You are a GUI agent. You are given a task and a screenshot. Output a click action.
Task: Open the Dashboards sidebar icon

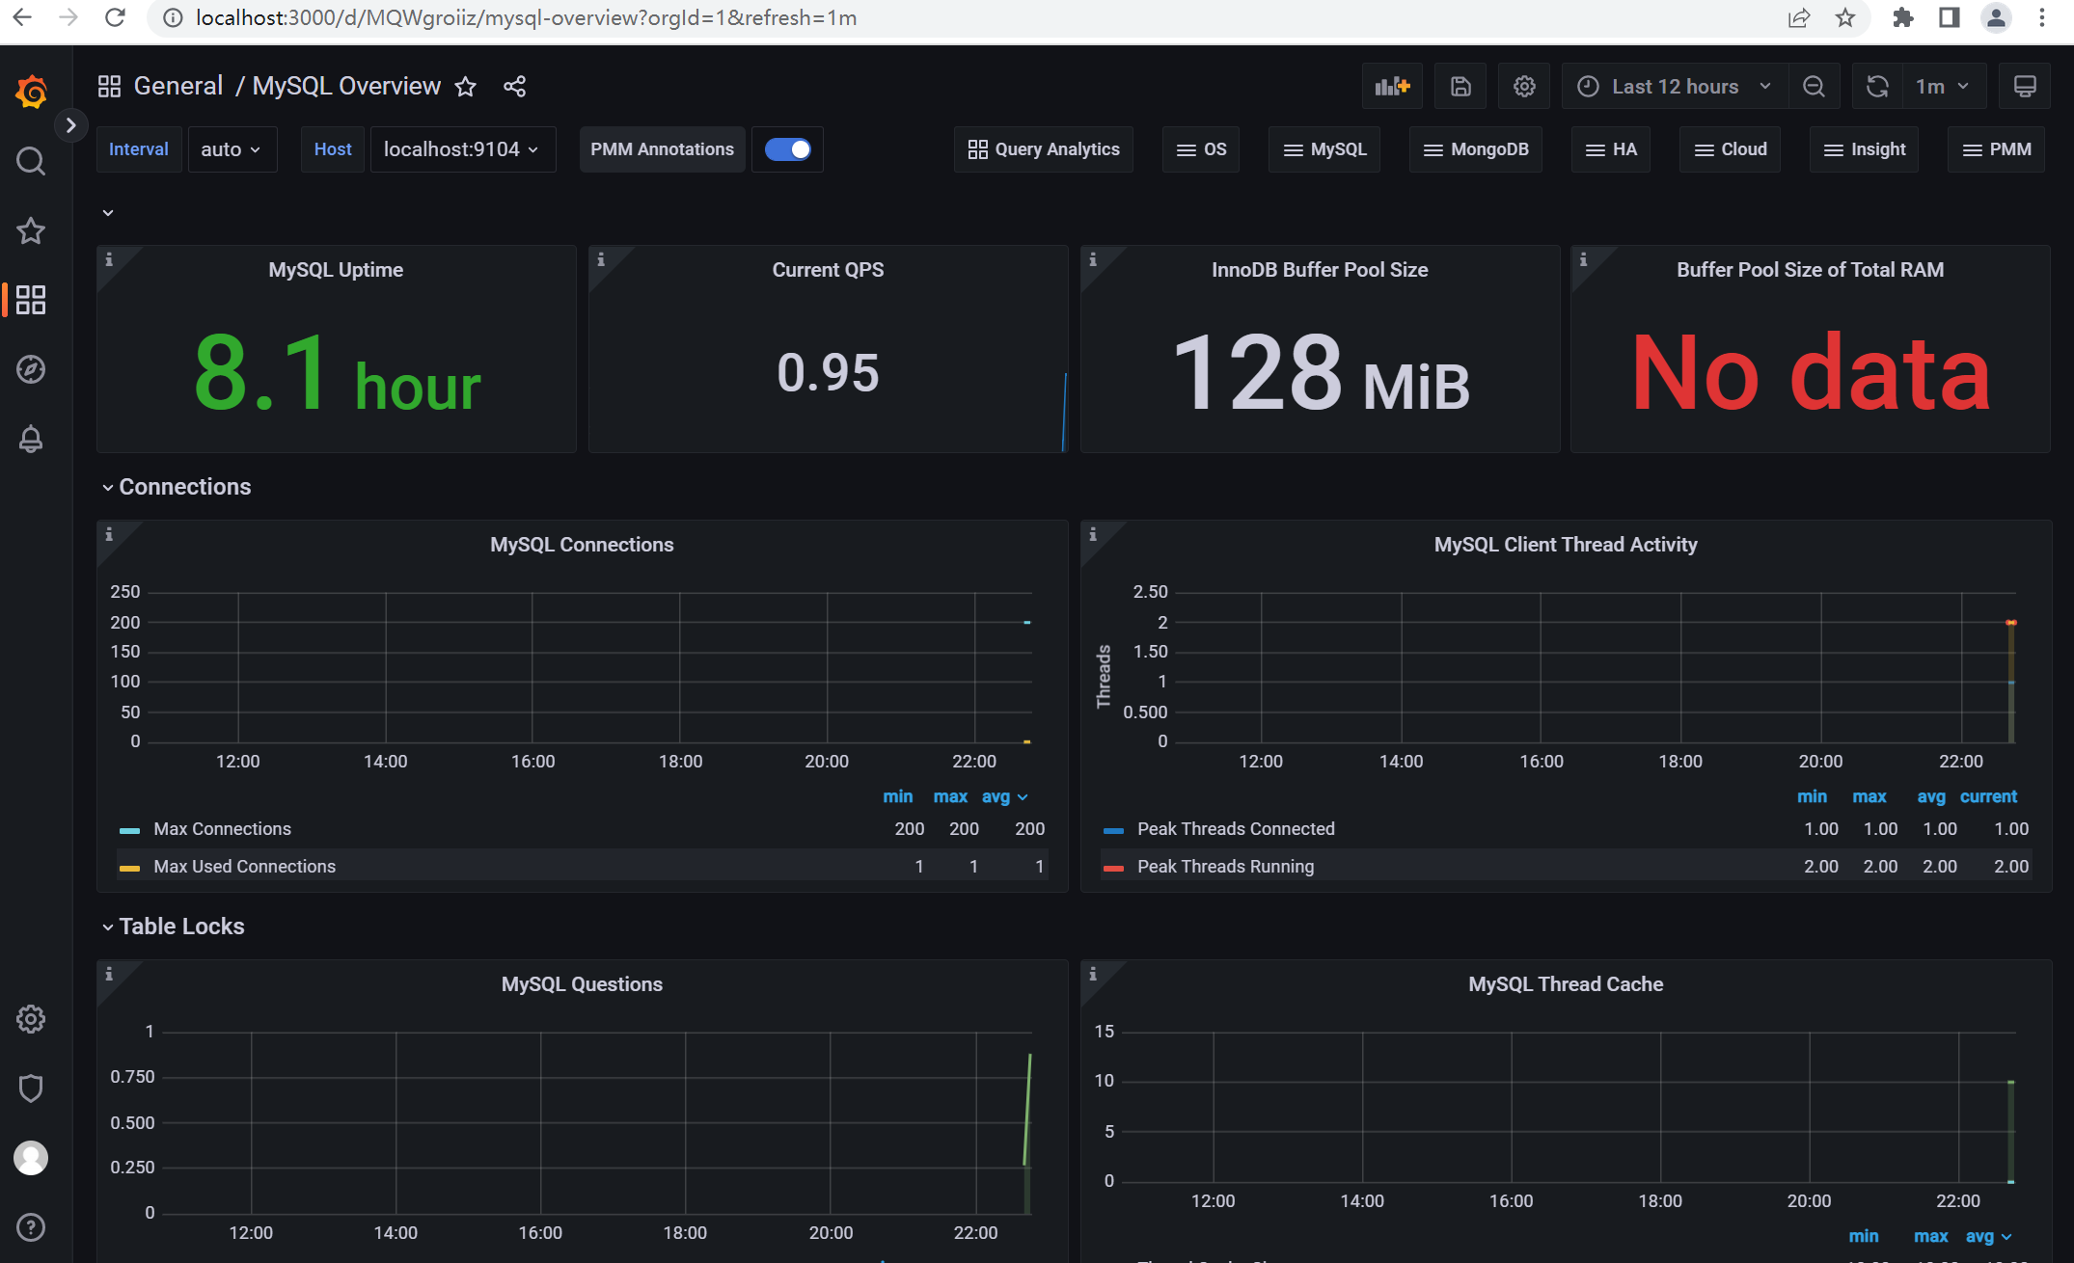click(31, 300)
